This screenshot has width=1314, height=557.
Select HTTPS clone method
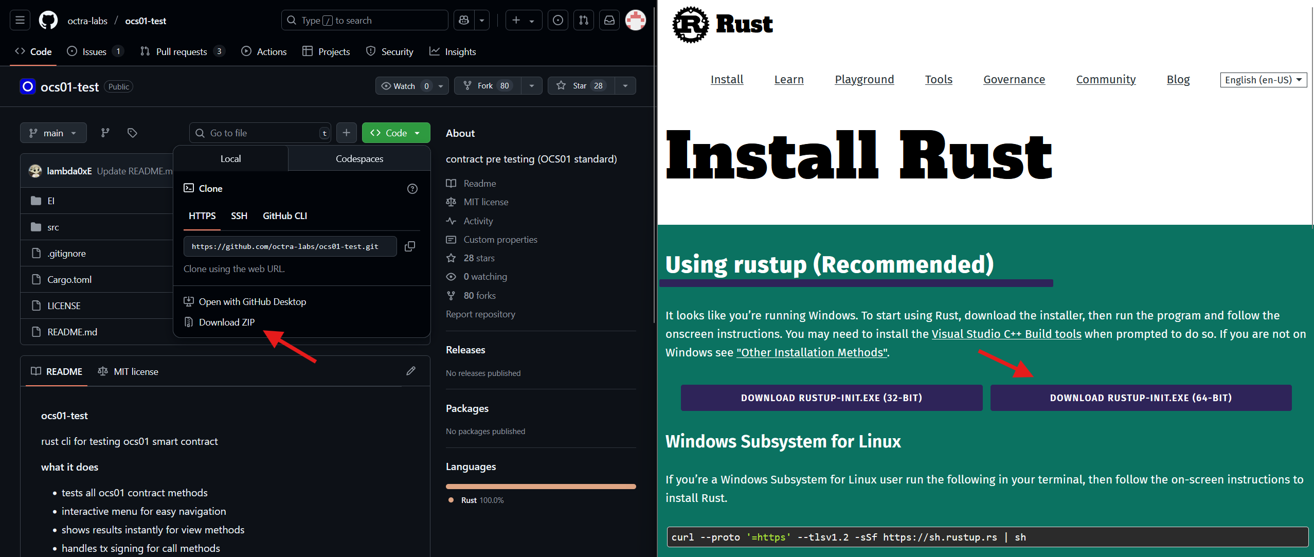pos(202,215)
